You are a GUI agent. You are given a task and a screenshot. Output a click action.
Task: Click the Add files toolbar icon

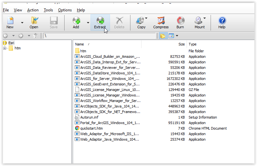pos(76,20)
